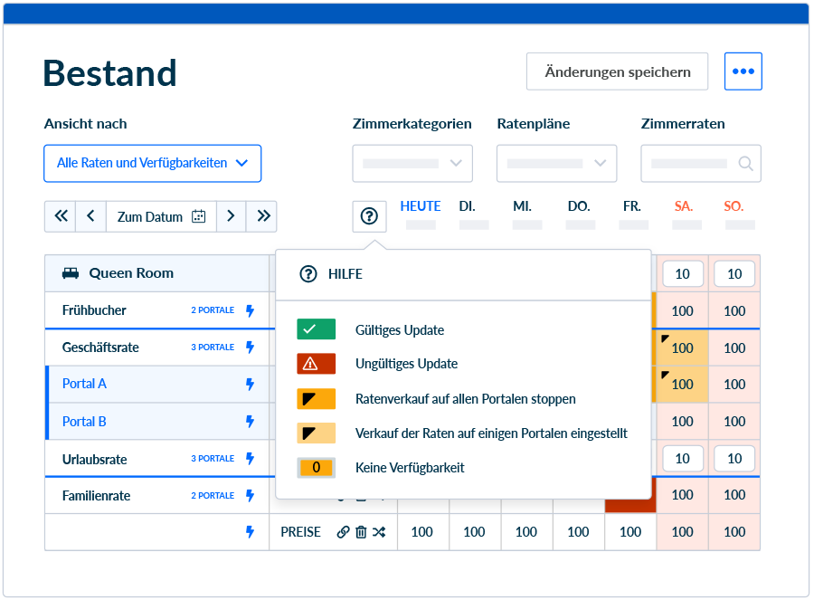Click the link icon in bottom PREISE row

[343, 532]
